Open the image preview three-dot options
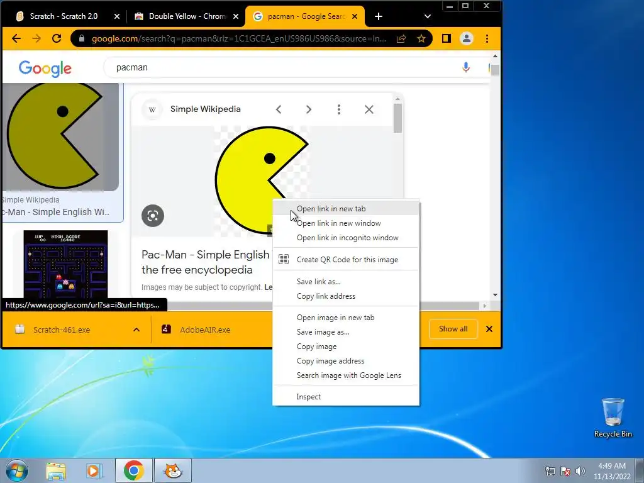 click(x=339, y=109)
